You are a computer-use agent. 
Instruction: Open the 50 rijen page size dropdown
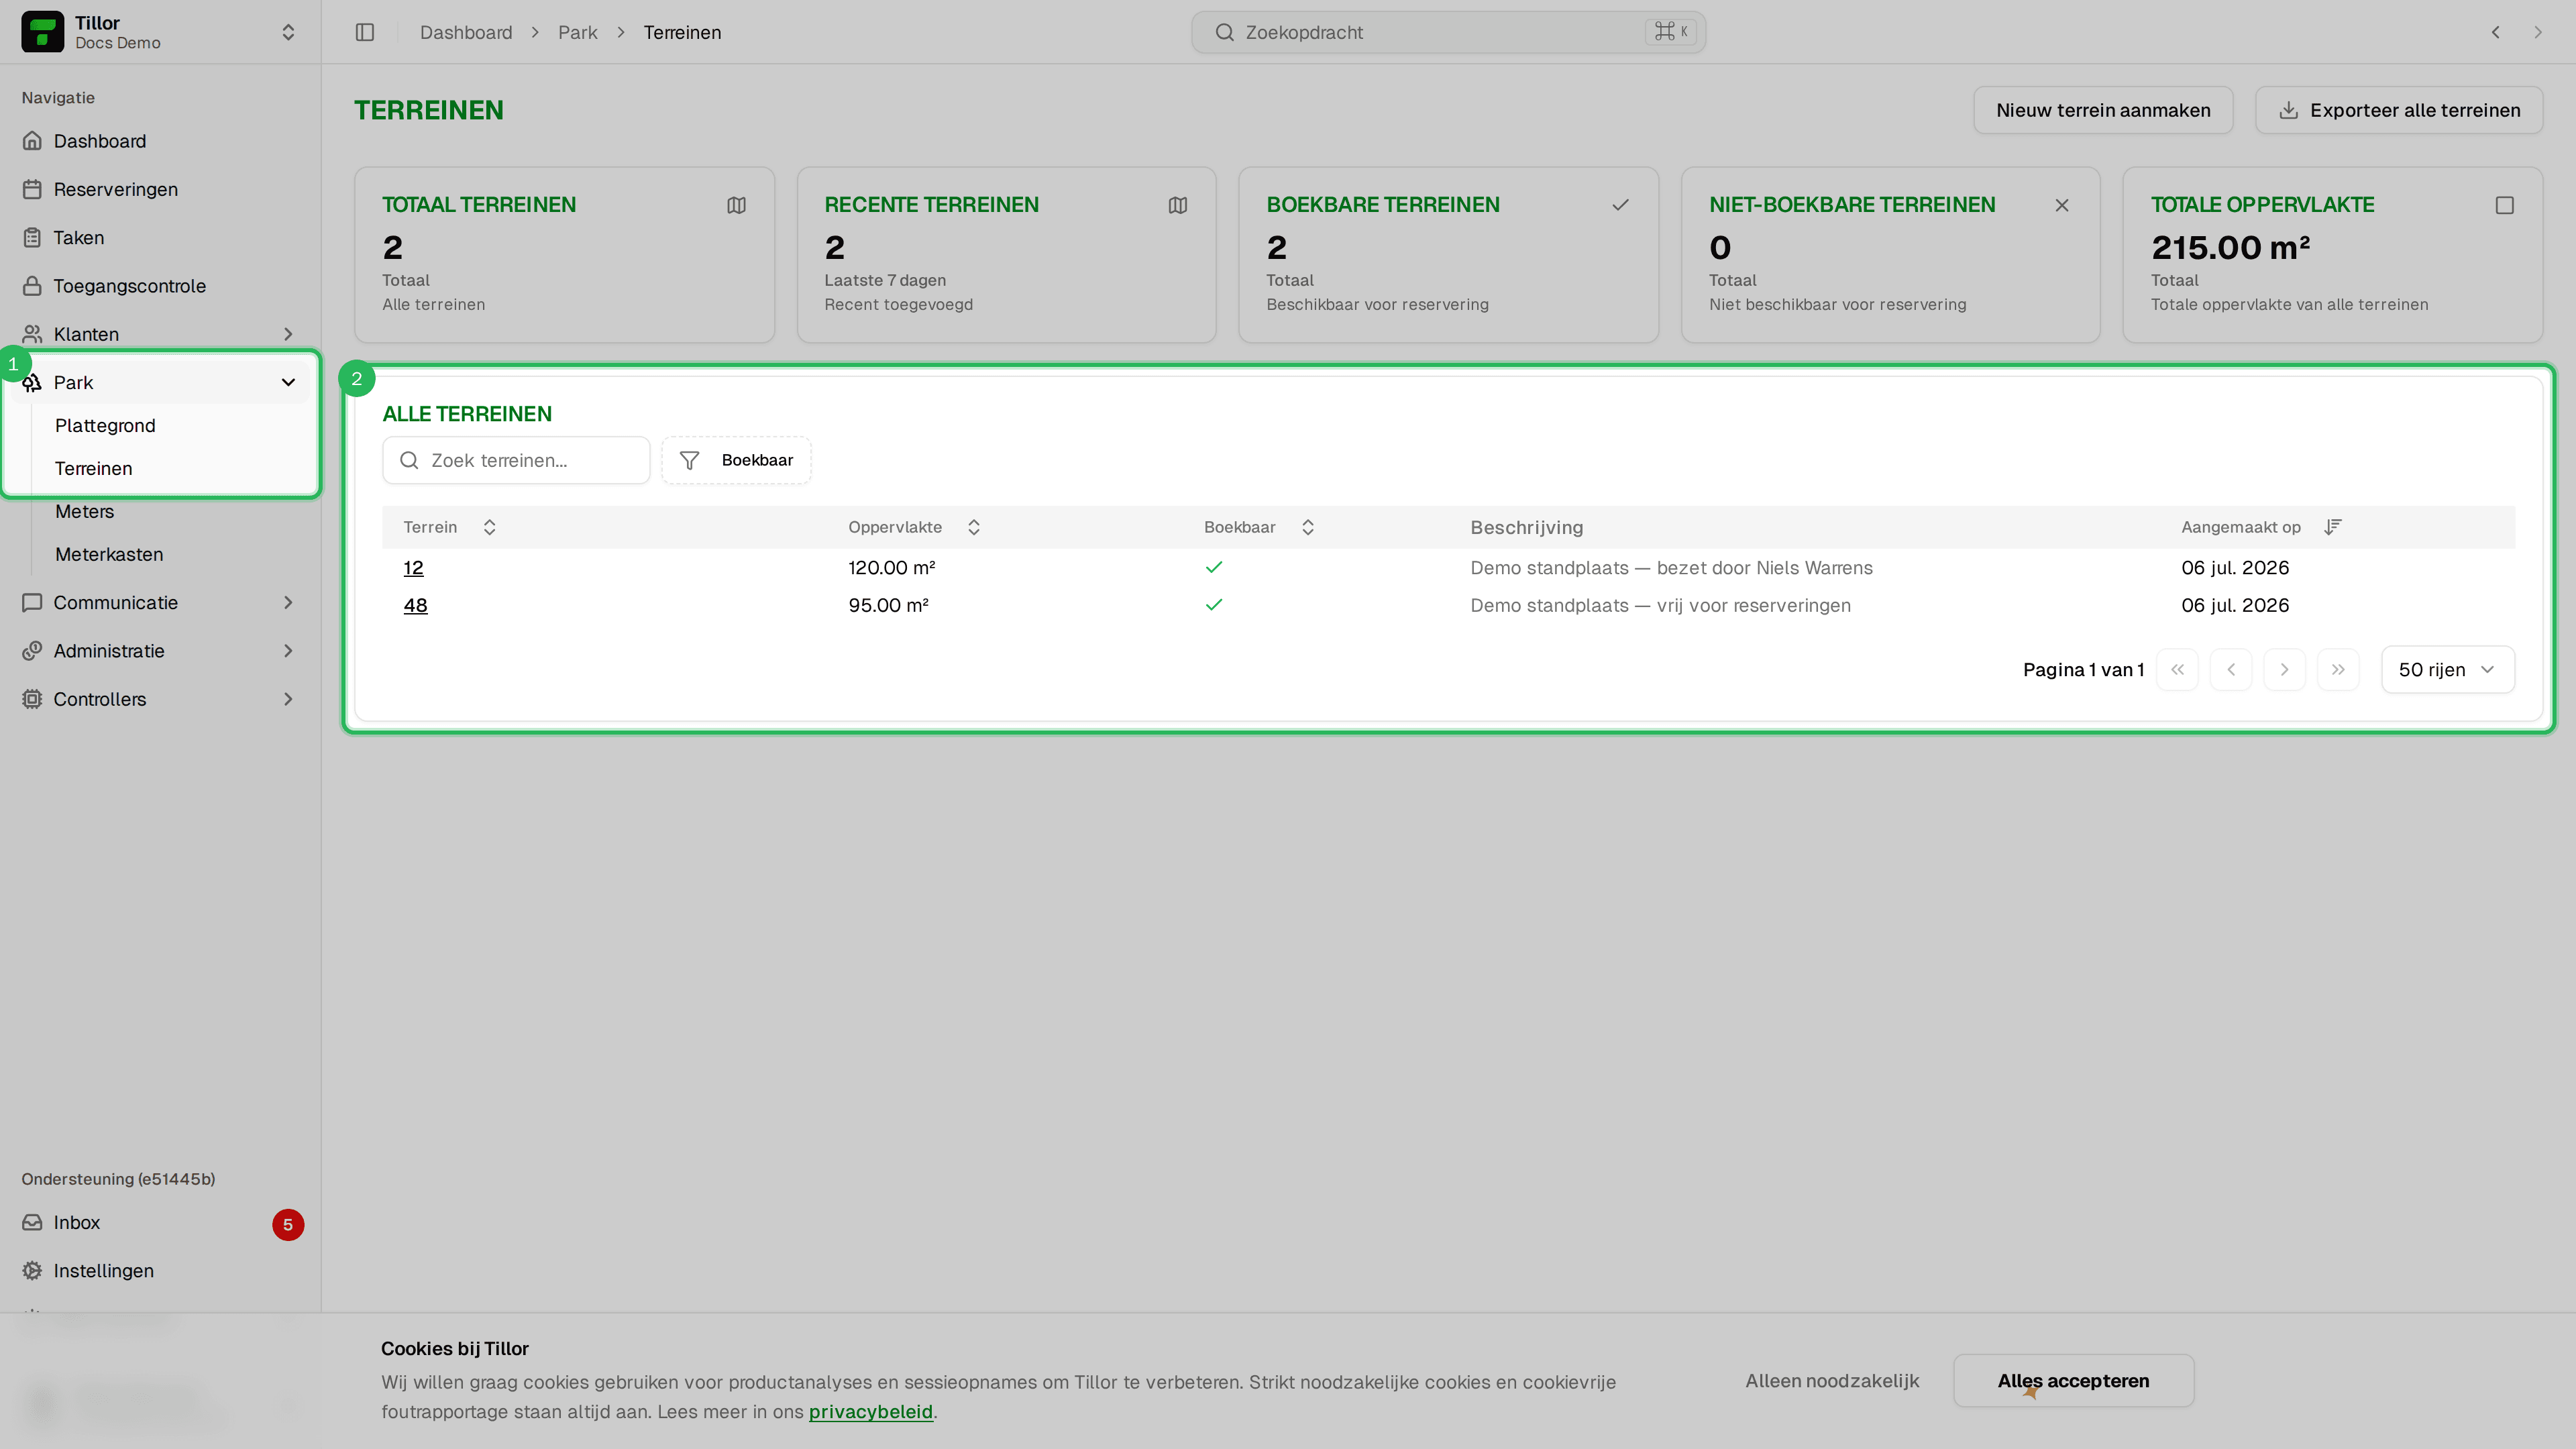coord(2447,669)
